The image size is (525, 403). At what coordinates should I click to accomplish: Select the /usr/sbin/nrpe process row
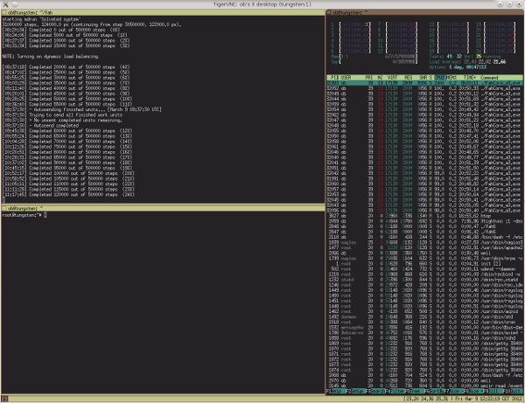click(x=424, y=259)
